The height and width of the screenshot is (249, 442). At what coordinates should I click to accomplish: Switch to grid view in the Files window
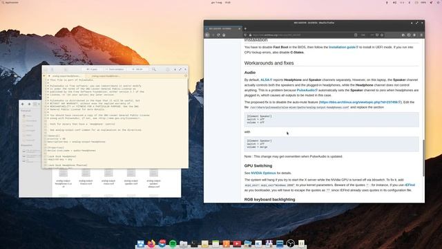pos(35,104)
